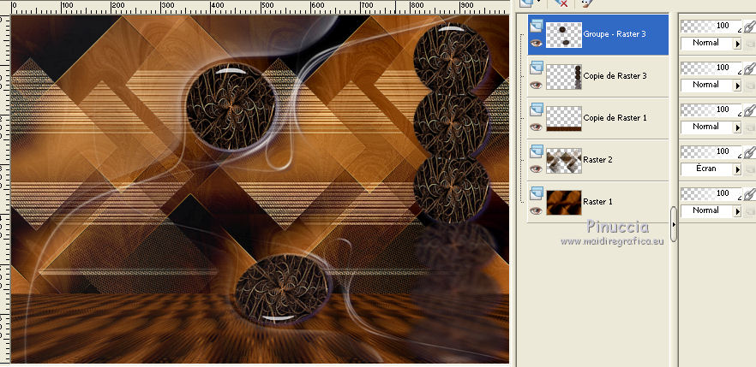This screenshot has height=367, width=756.
Task: Click link icon for Raster 1 layer
Action: (x=749, y=194)
